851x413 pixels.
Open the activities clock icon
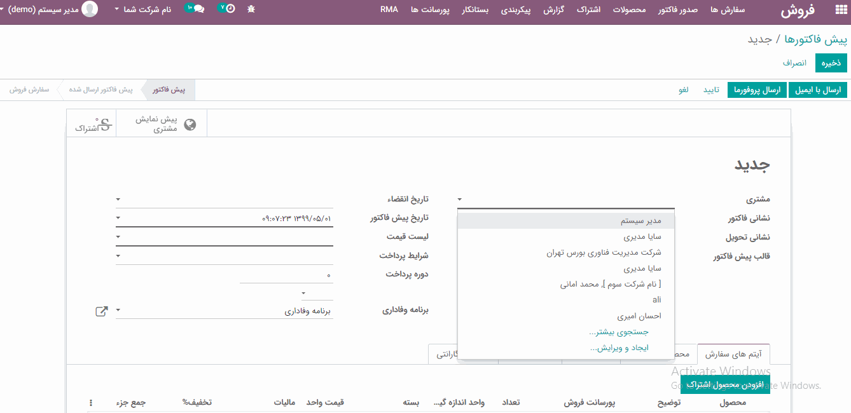point(226,9)
